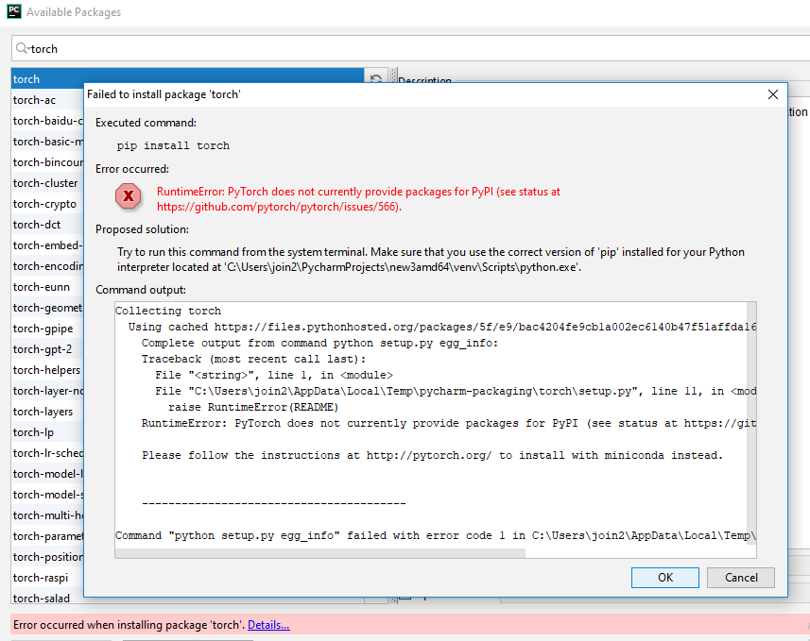810x641 pixels.
Task: Select torch-salad in package list
Action: 47,599
